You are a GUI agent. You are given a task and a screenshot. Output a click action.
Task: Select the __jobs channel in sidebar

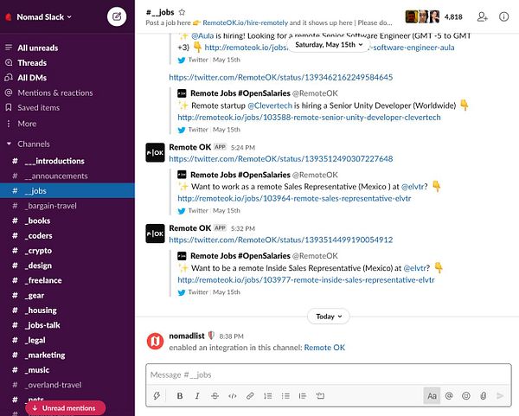pyautogui.click(x=67, y=191)
